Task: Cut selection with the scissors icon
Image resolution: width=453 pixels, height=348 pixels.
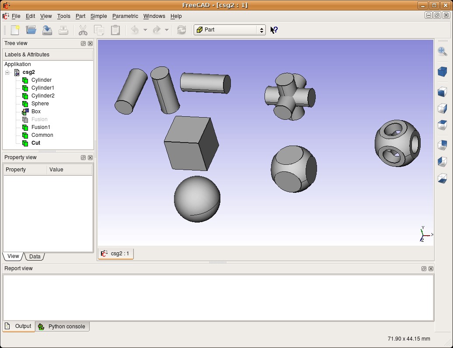Action: pyautogui.click(x=82, y=30)
